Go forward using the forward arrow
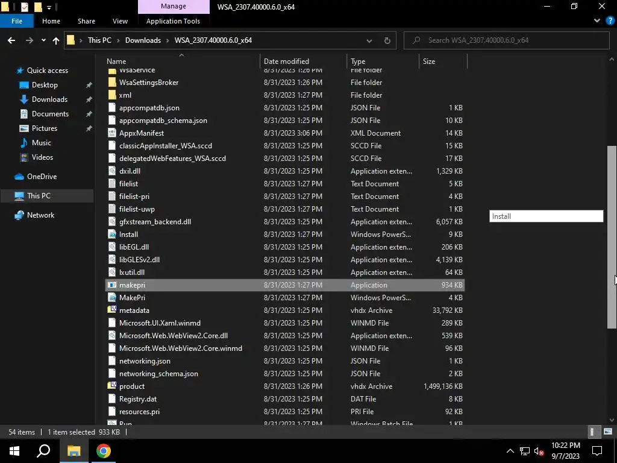Image resolution: width=617 pixels, height=463 pixels. click(29, 40)
